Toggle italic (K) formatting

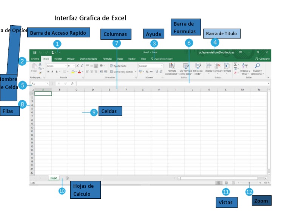52,71
